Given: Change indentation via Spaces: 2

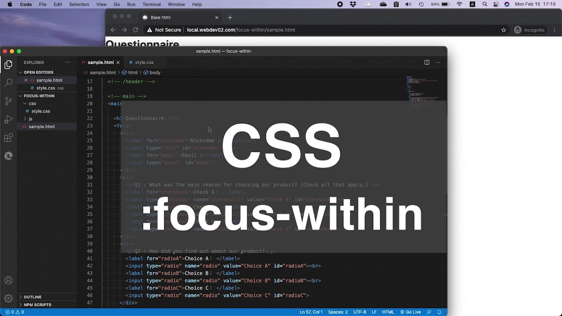Looking at the screenshot, I should pos(338,312).
